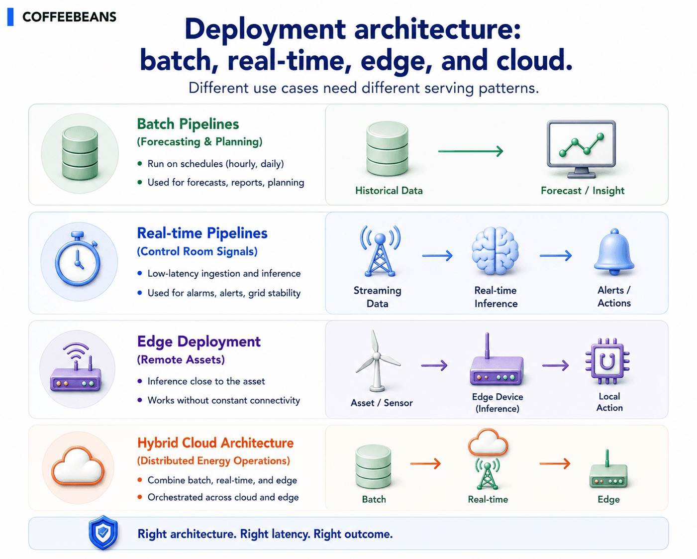The width and height of the screenshot is (697, 559).
Task: Click the Real-time Inference label
Action: pos(496,297)
